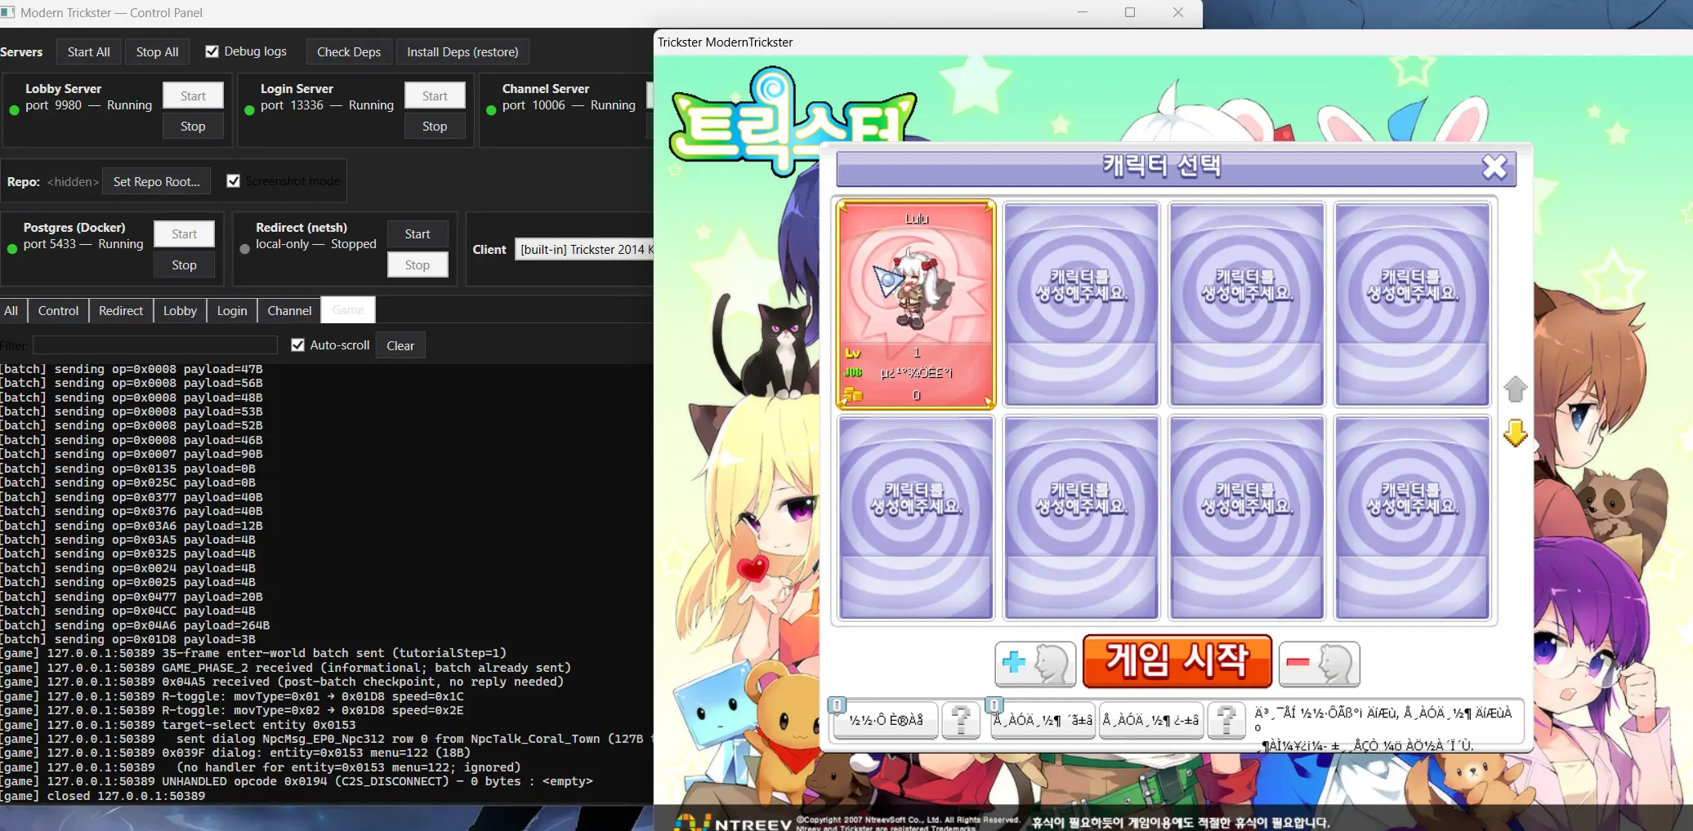Select the first empty character slot in top row

(x=1082, y=304)
